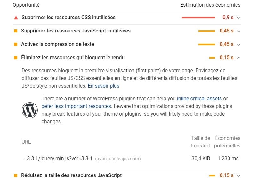Expand the JavaScript inutilisées chevron

(239, 31)
